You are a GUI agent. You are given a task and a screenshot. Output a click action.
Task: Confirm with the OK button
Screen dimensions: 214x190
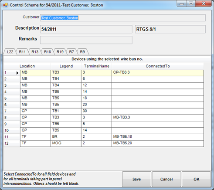coord(196,179)
